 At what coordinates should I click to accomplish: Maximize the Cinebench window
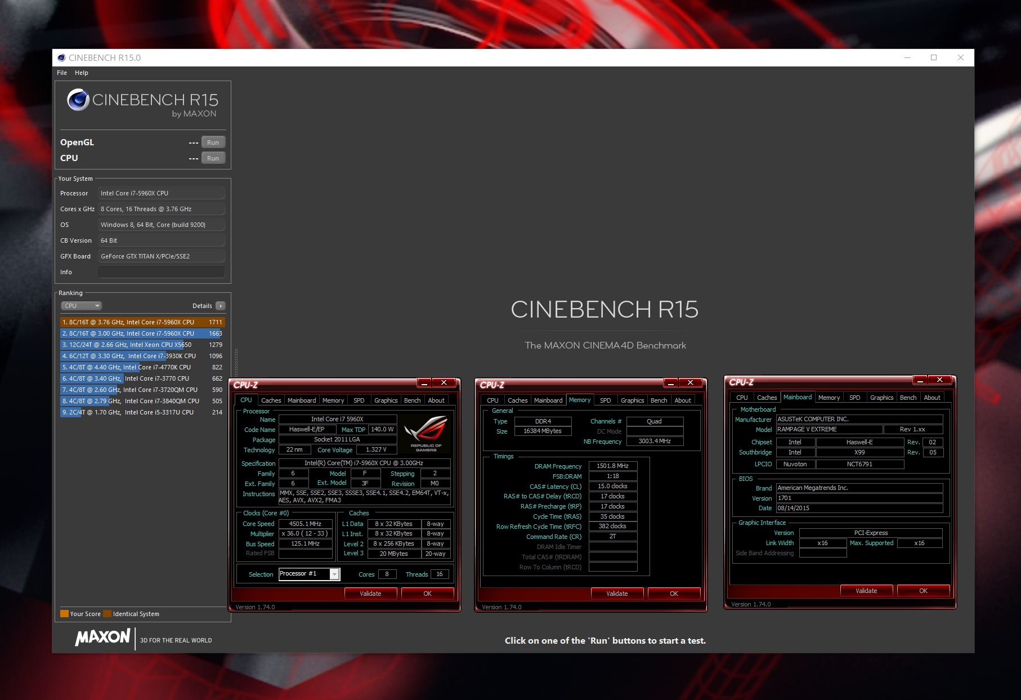pyautogui.click(x=934, y=57)
